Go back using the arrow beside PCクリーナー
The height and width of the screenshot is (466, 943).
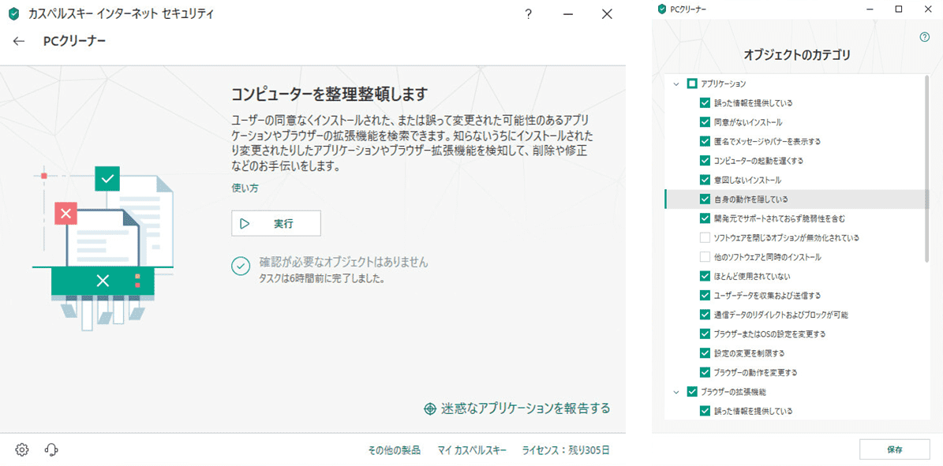[19, 42]
